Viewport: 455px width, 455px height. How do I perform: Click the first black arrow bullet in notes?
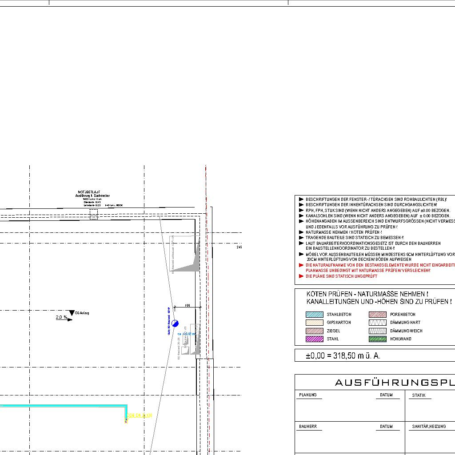[301, 200]
